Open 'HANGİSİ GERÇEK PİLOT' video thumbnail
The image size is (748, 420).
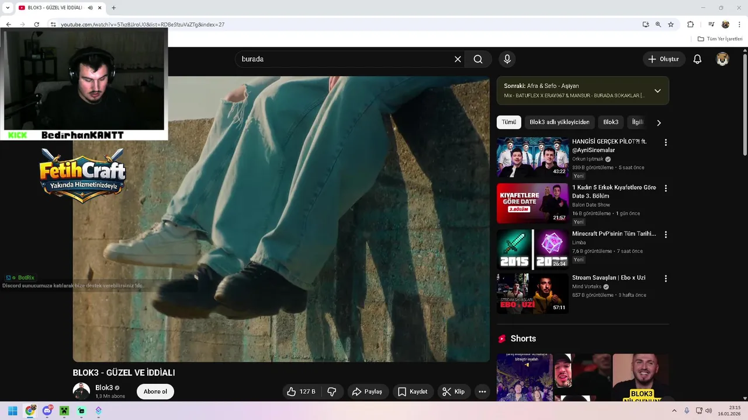tap(532, 157)
